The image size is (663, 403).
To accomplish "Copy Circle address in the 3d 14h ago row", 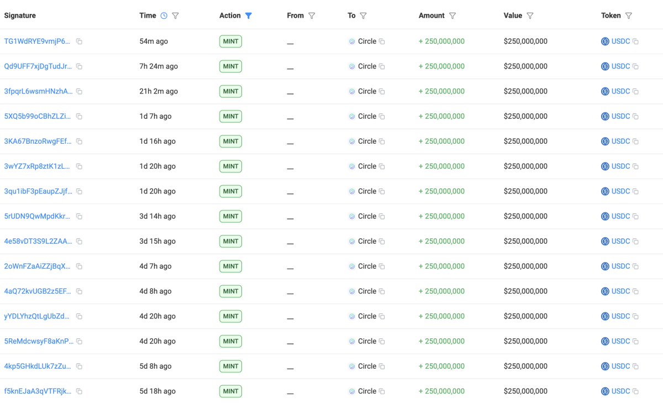I will pos(382,216).
